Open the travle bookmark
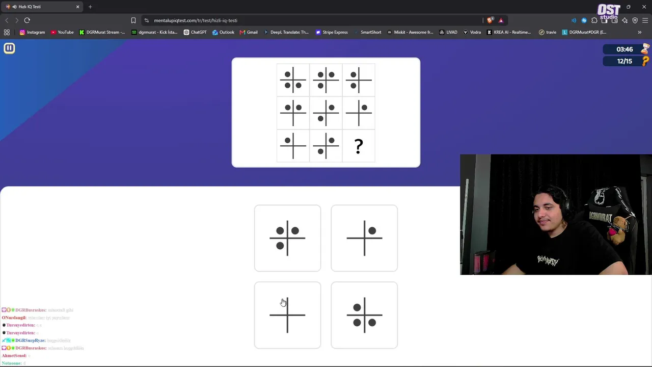The image size is (652, 367). (x=548, y=32)
